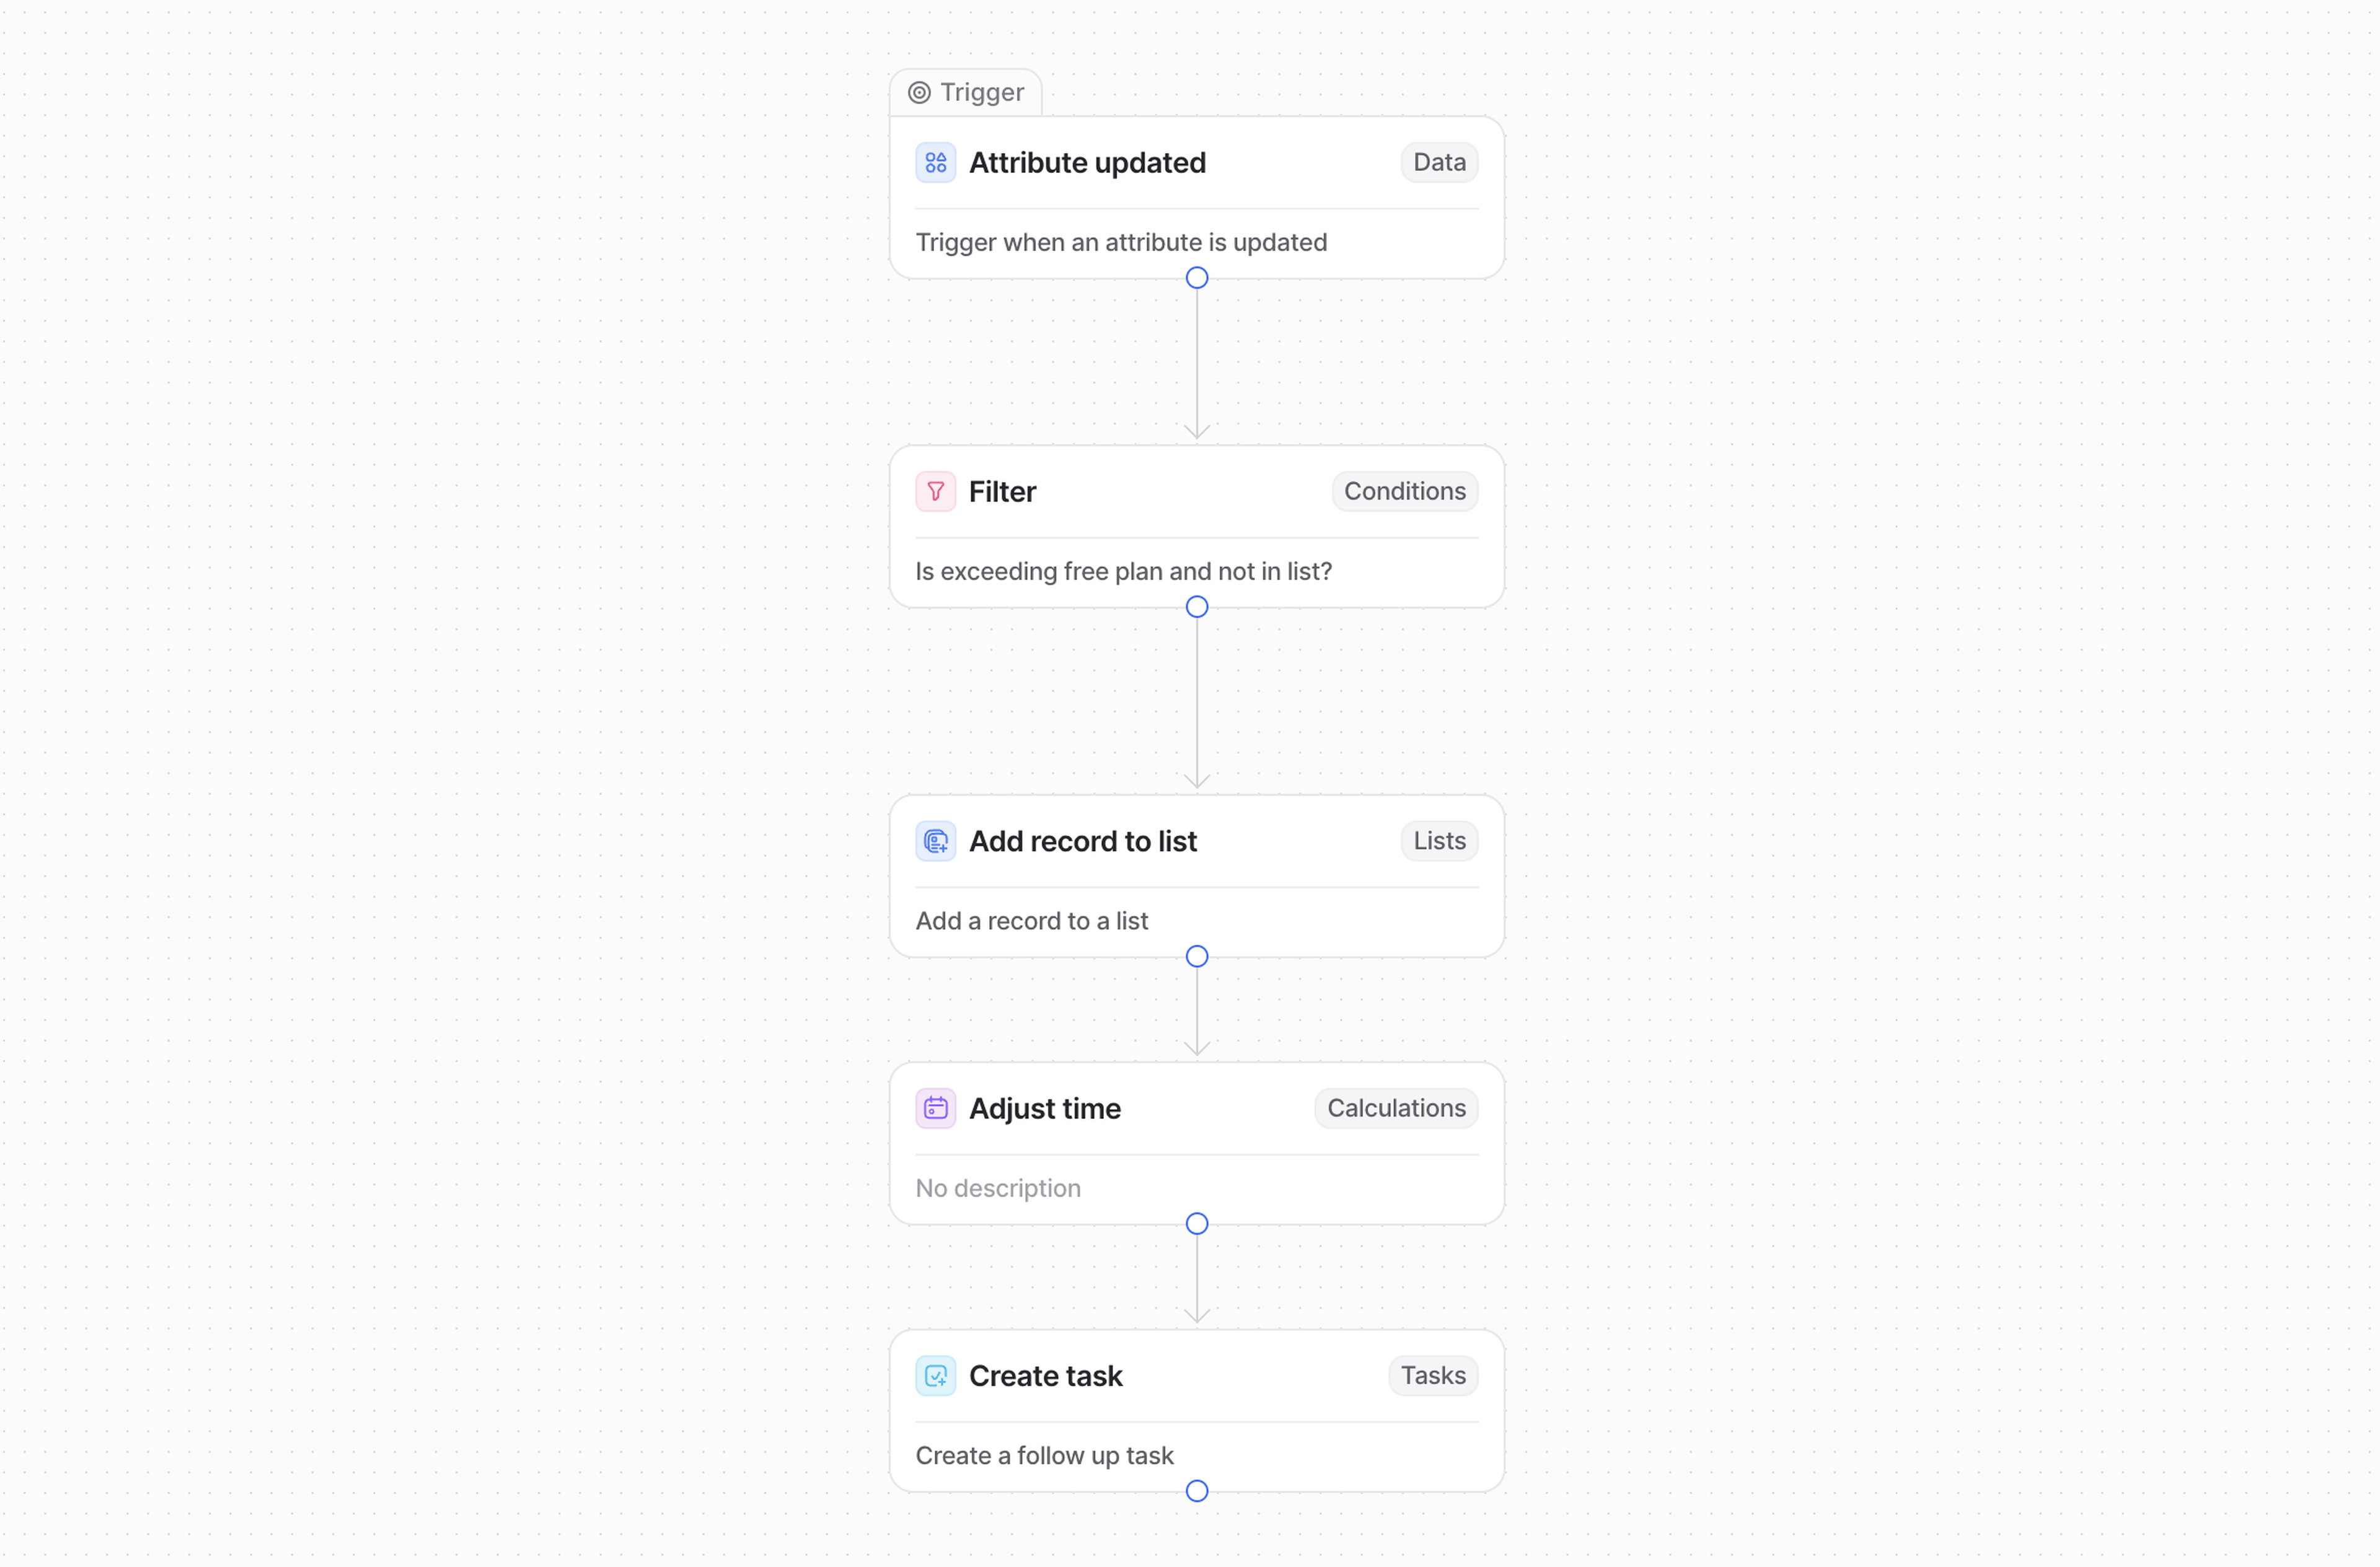
Task: Click output connector below Attribute updated node
Action: [1196, 278]
